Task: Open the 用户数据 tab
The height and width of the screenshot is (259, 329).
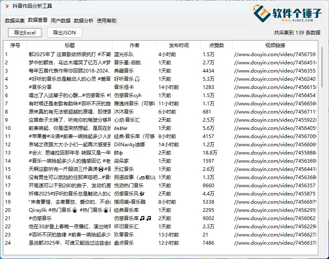Action: pos(61,20)
